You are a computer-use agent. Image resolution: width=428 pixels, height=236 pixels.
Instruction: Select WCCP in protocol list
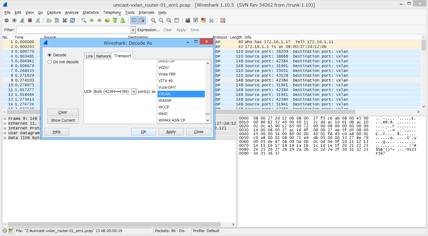pos(181,107)
